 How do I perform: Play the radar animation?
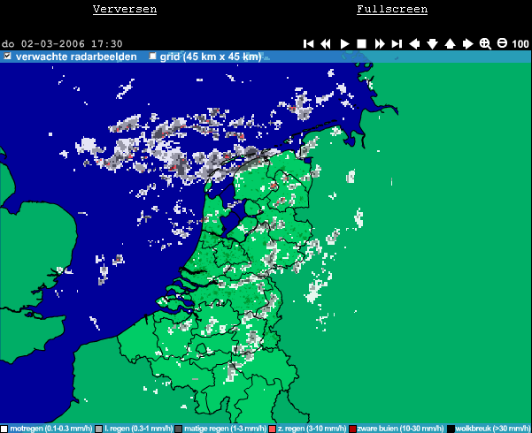coord(344,43)
